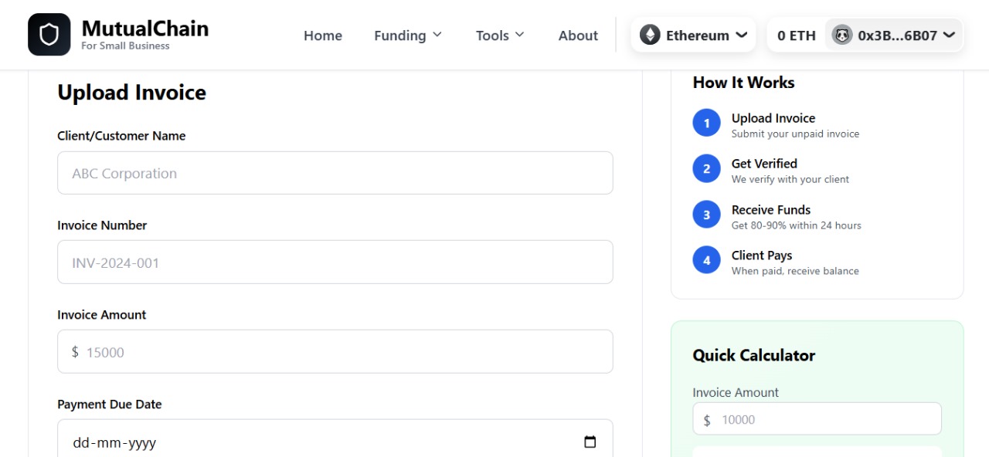989x457 pixels.
Task: Go to the Home page
Action: coord(323,36)
